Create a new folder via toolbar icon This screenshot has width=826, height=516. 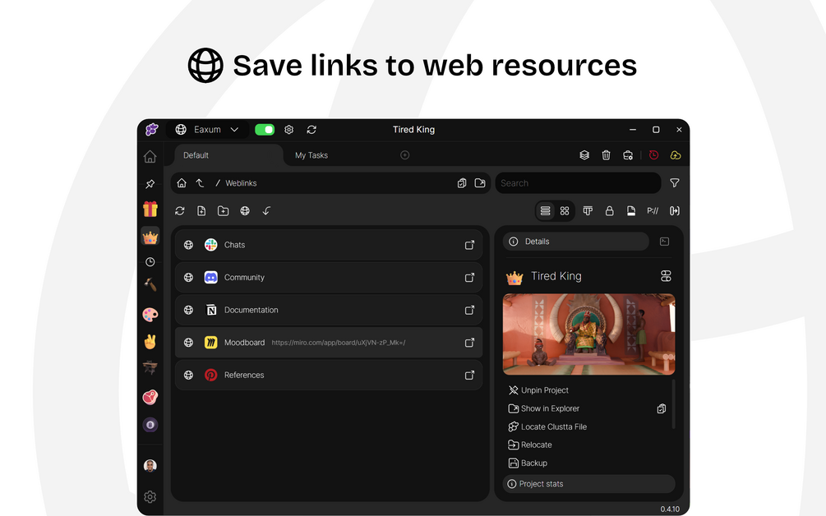pos(223,210)
